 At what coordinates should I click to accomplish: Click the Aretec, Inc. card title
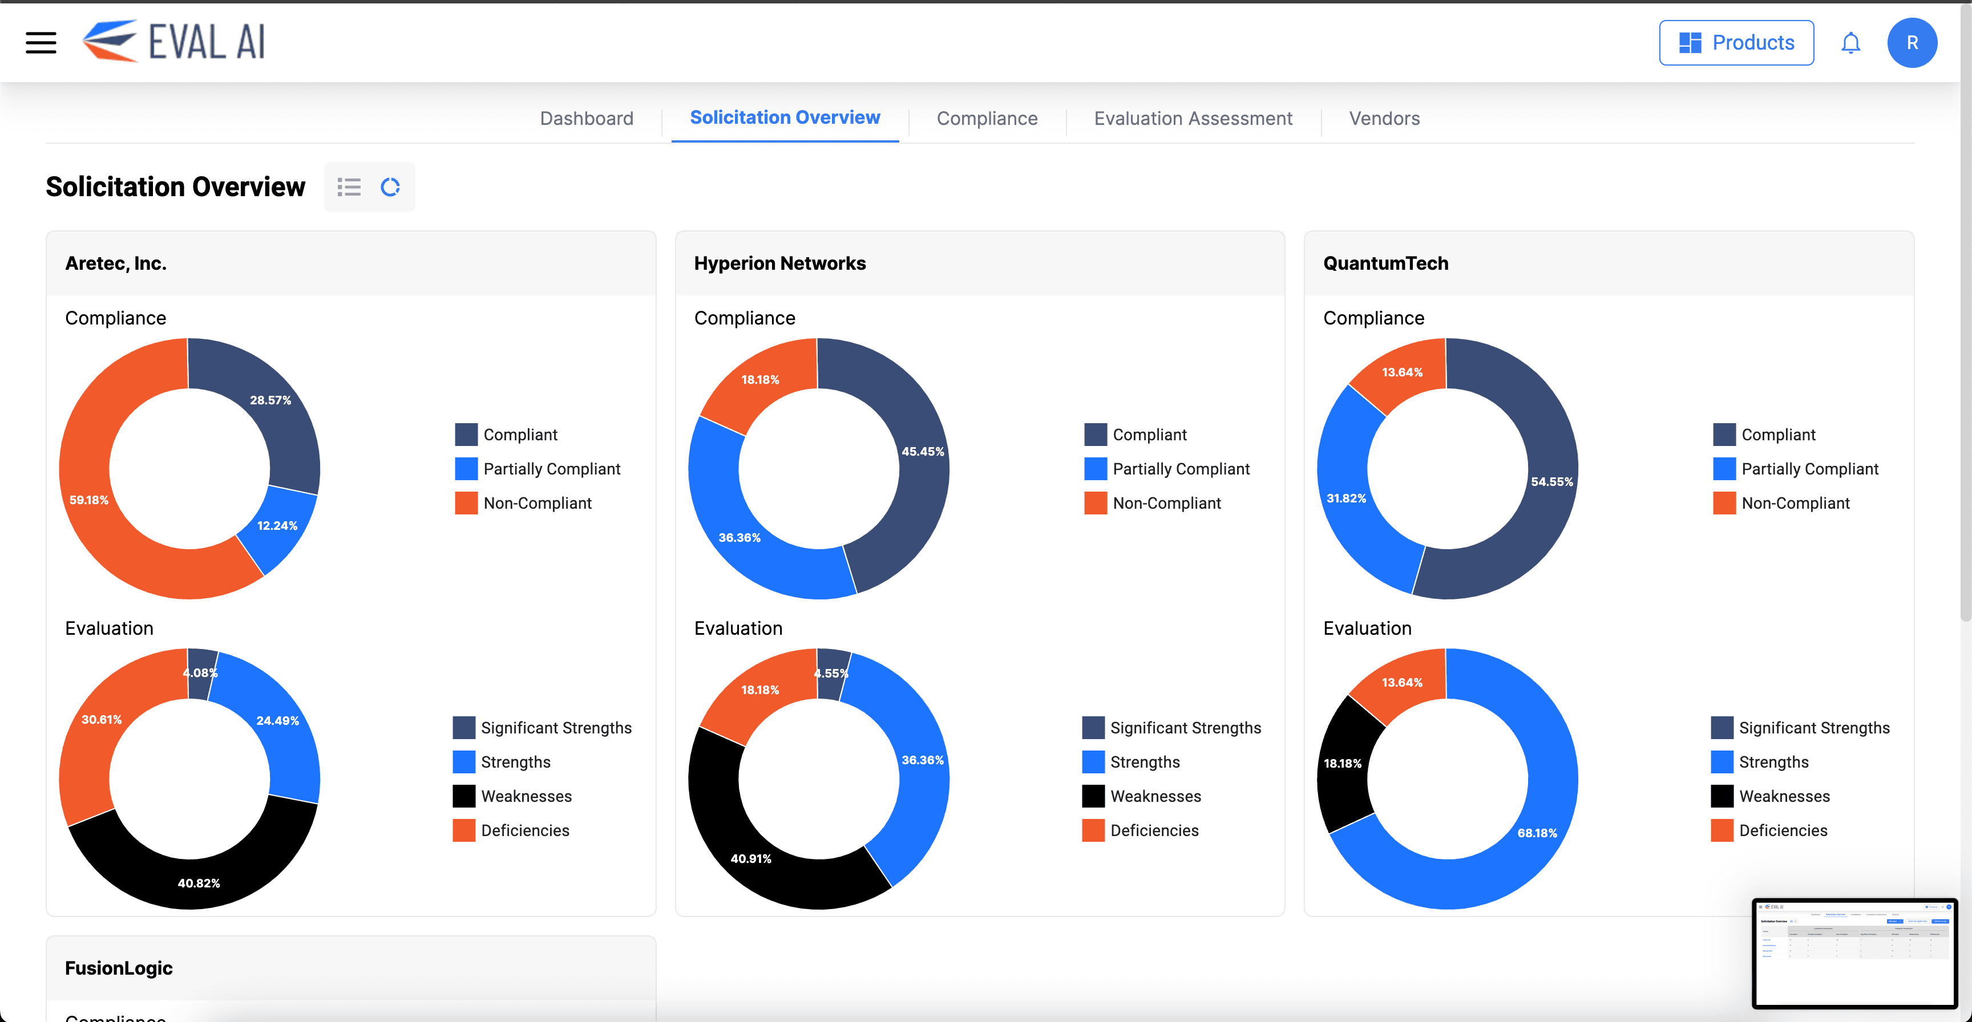click(116, 263)
